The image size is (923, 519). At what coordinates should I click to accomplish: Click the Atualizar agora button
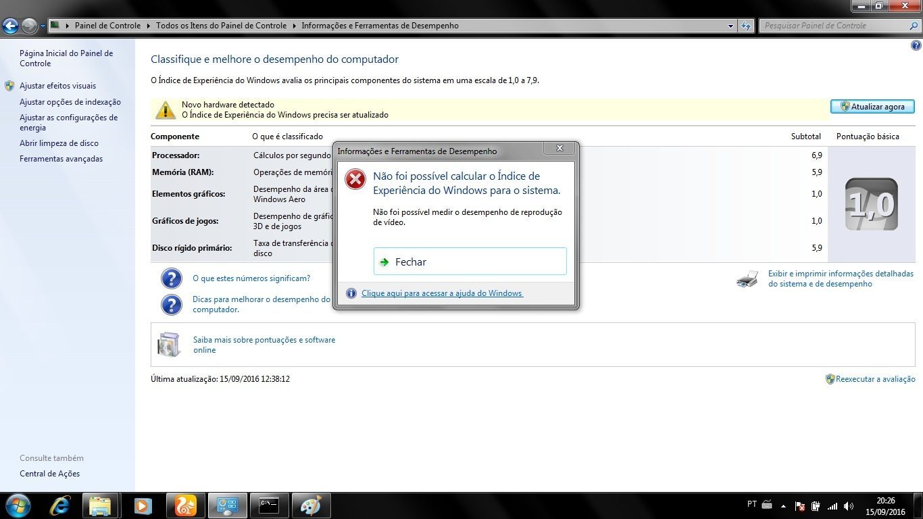[x=872, y=107]
